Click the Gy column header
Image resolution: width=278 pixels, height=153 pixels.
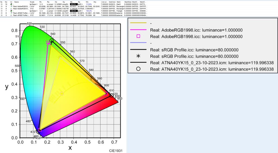pyautogui.click(x=64, y=2)
